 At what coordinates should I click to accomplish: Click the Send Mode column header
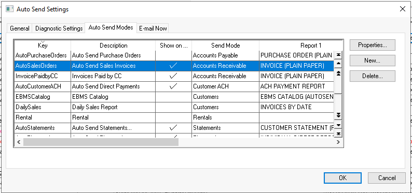click(x=225, y=46)
